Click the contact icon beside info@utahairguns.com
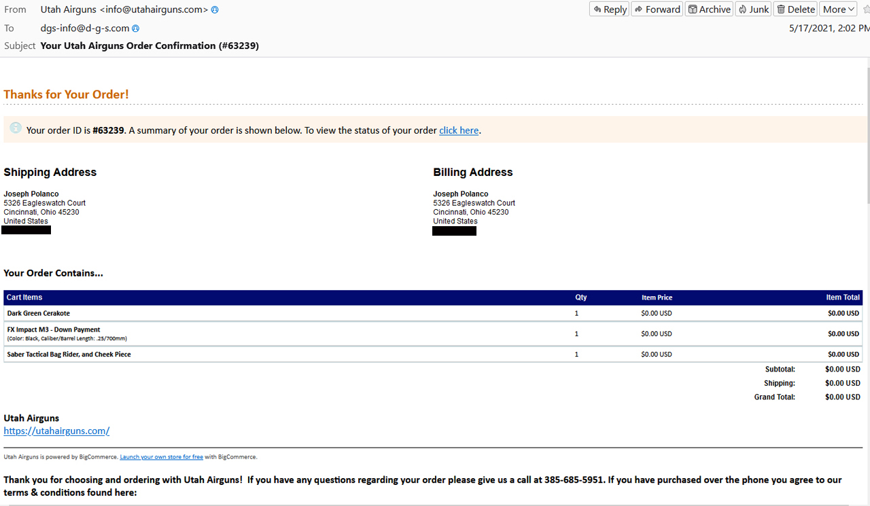 point(215,10)
